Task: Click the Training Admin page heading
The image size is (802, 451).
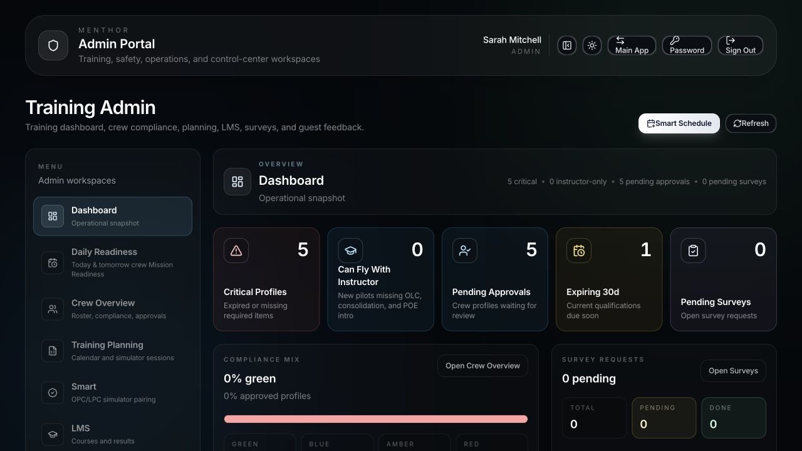Action: point(90,107)
